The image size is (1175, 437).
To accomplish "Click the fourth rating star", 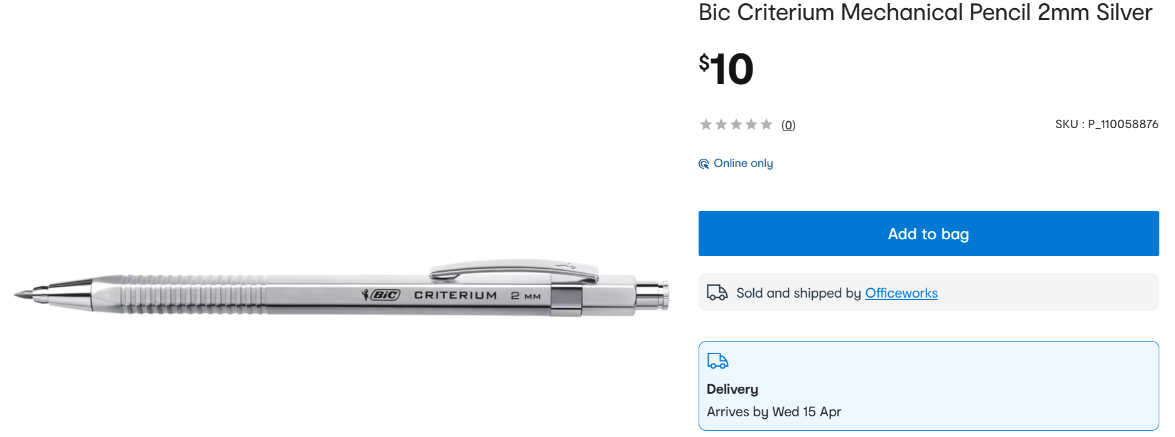I will [x=751, y=124].
